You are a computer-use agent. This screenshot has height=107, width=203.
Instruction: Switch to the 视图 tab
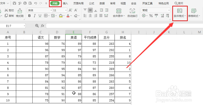pyautogui.click(x=123, y=3)
